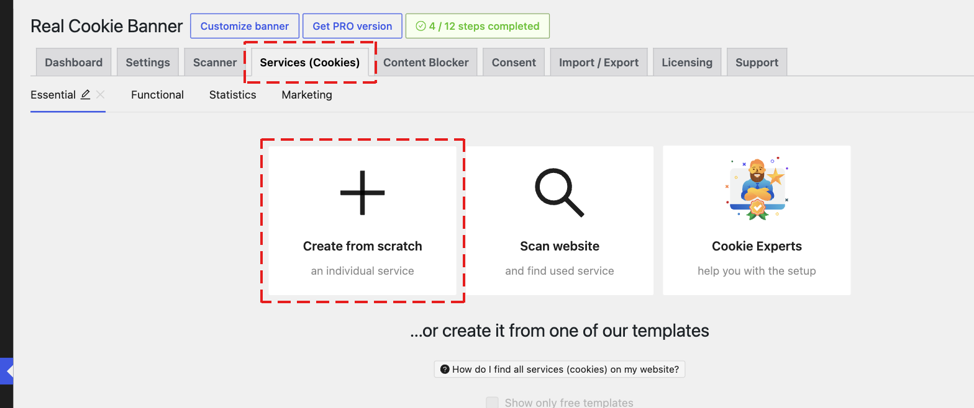This screenshot has width=974, height=408.
Task: Click How do I find all services button
Action: [560, 370]
